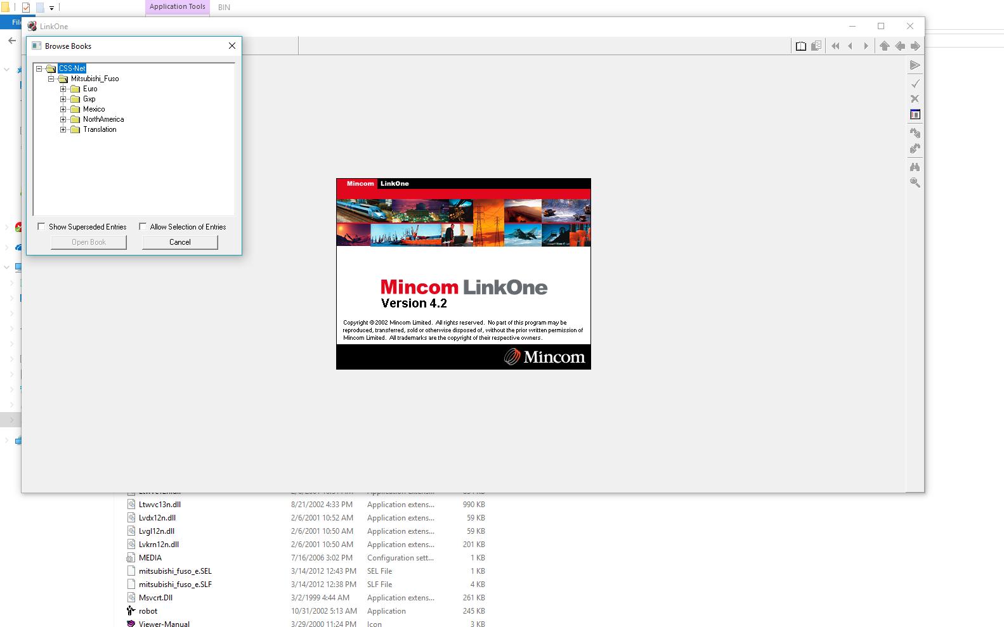
Task: Click the BIN title text in Explorer
Action: 224,8
